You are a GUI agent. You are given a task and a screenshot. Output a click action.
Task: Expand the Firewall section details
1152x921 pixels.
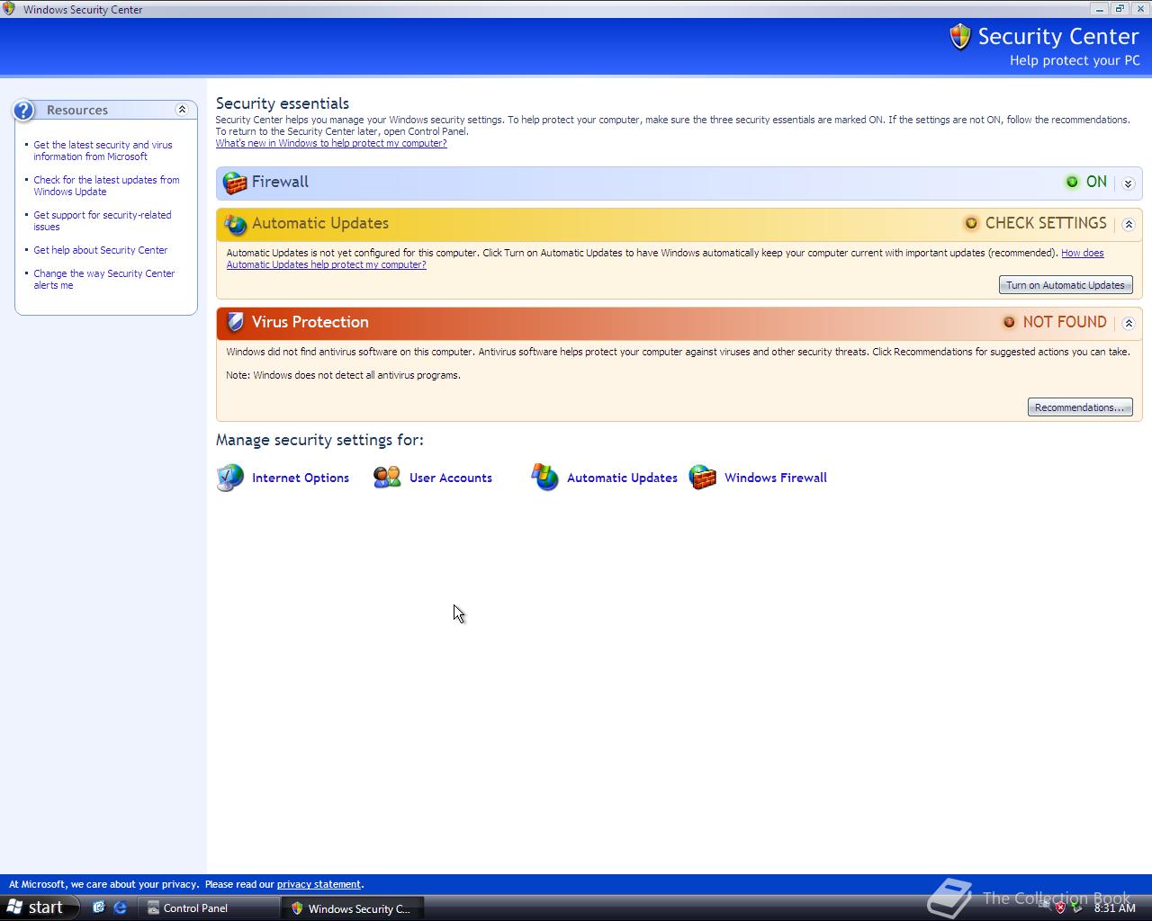[1129, 183]
